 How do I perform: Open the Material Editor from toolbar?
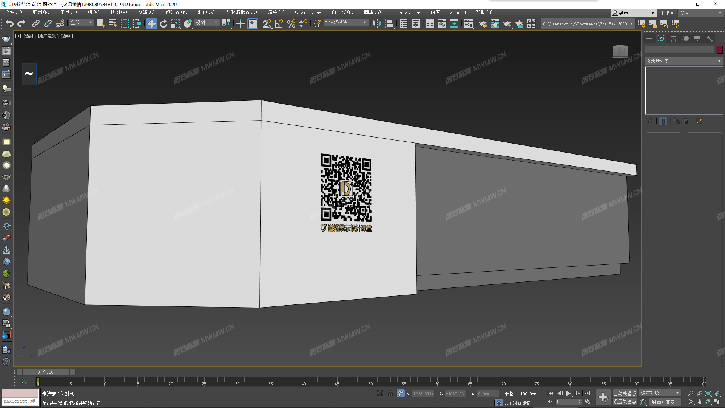[x=469, y=24]
